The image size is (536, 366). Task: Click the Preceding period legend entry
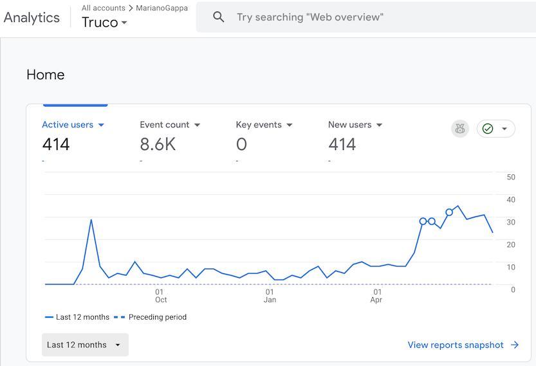coord(151,317)
